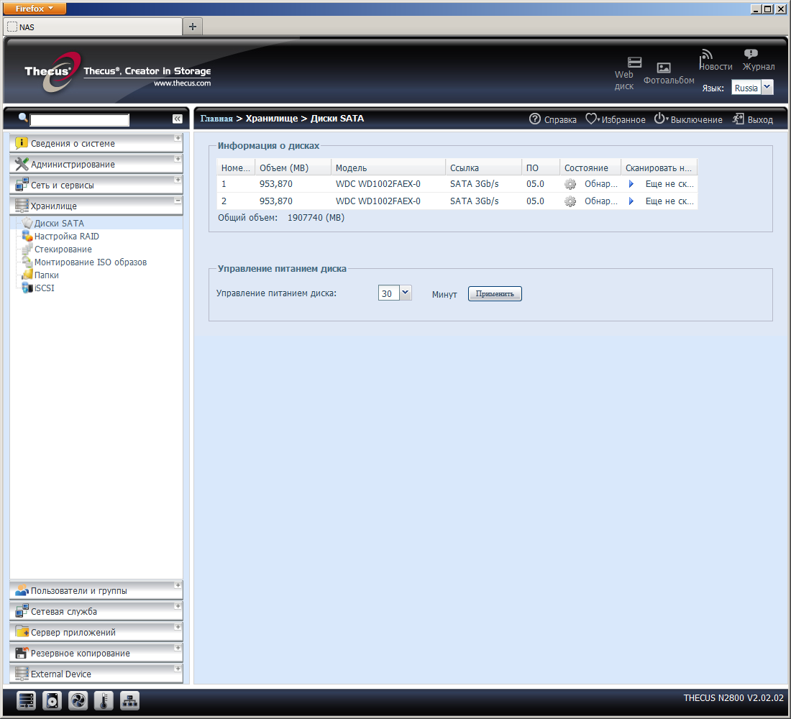This screenshot has width=791, height=719.
Task: Open the Web disk icon
Action: 634,62
